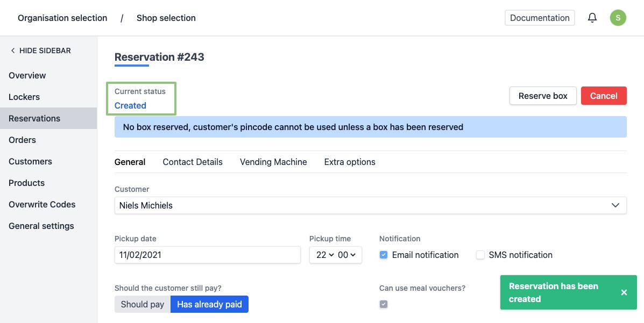Cancel the reservation with the red button

pos(604,96)
